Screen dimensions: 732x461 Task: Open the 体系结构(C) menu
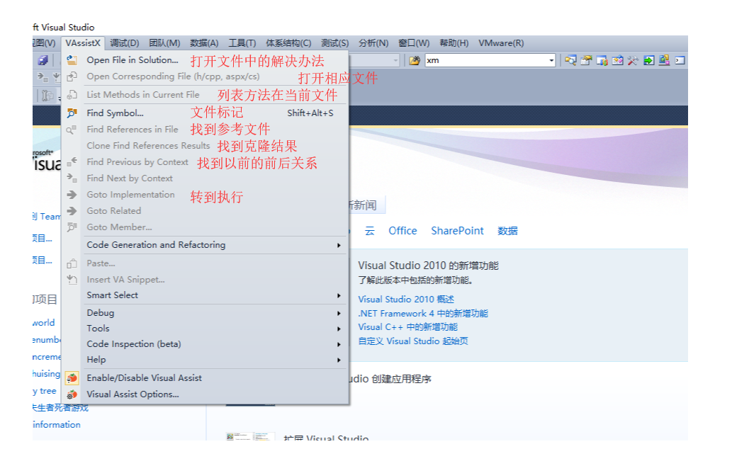tap(288, 43)
